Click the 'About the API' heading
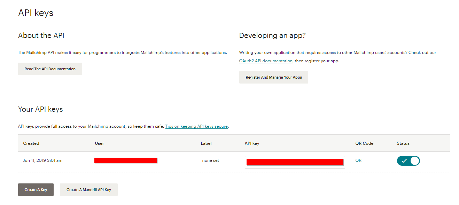 41,36
